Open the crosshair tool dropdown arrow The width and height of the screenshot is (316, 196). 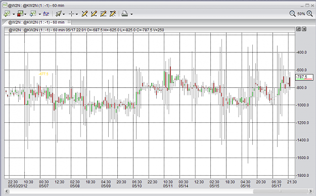(77, 14)
